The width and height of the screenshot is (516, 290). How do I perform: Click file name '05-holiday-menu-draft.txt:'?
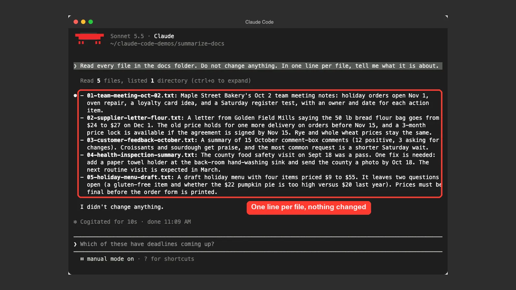point(130,177)
